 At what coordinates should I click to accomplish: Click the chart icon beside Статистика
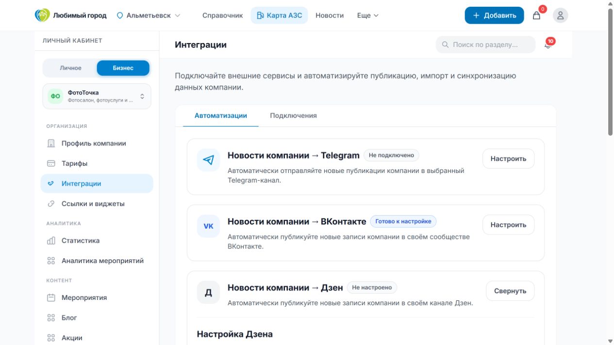[x=51, y=241]
